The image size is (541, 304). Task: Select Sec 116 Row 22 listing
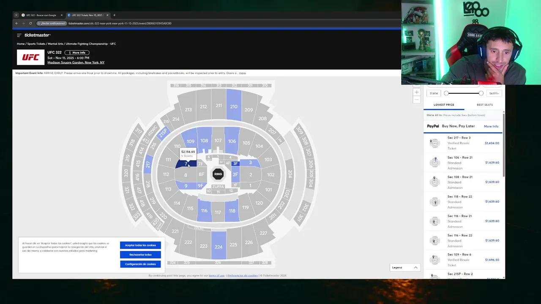coord(463,241)
